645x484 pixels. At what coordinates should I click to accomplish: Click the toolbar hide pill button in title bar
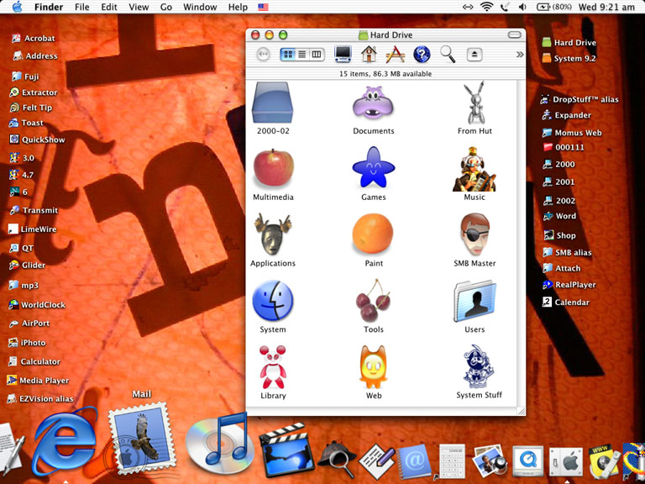click(512, 35)
